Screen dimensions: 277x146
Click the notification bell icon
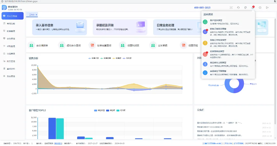[x=253, y=8]
